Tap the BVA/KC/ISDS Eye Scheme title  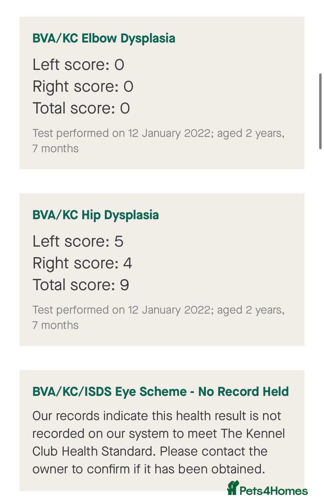(x=109, y=392)
